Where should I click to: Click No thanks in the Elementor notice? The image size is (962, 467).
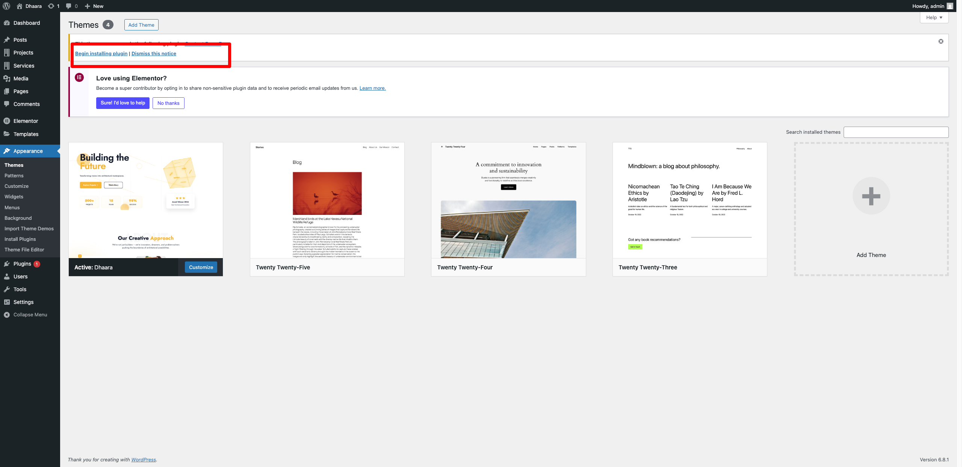[x=168, y=103]
